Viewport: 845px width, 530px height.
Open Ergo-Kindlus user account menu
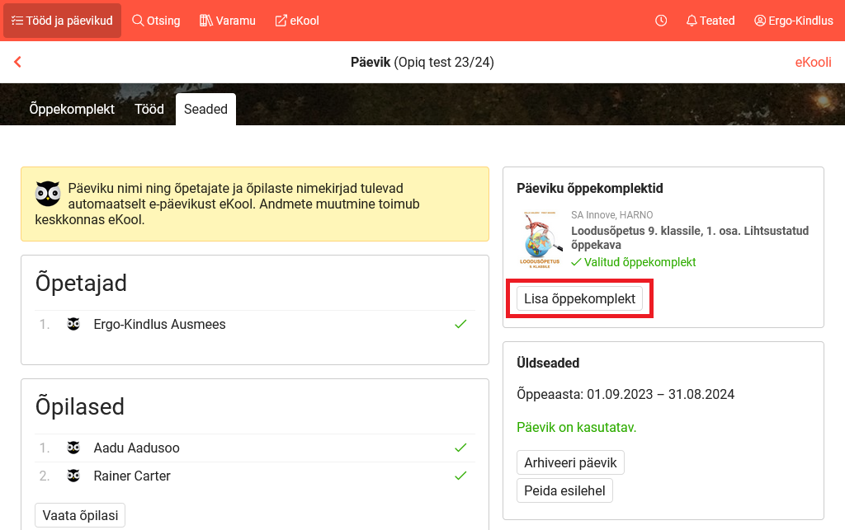coord(793,21)
